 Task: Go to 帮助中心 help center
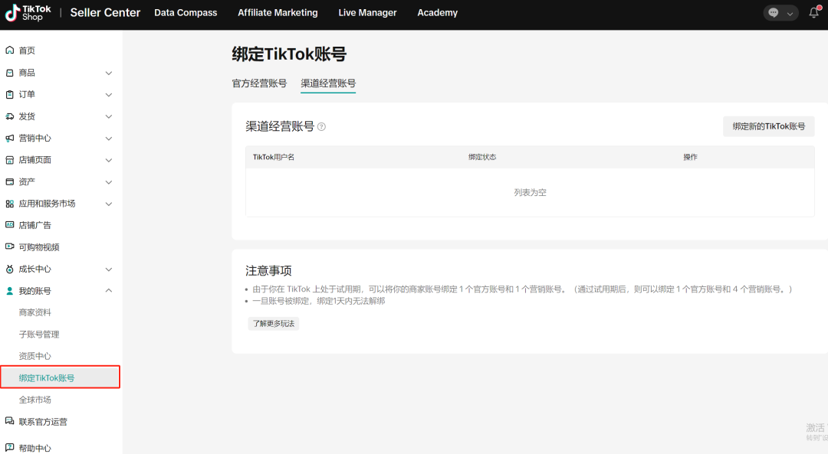coord(34,448)
